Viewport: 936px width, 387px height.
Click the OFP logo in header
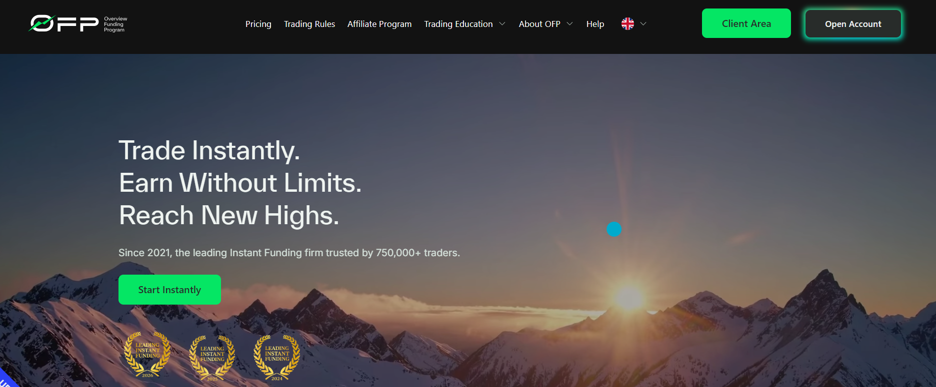click(x=78, y=23)
